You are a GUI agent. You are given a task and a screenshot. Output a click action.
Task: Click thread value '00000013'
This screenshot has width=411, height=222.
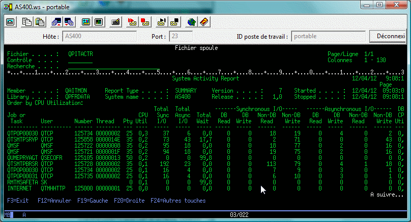(x=108, y=158)
